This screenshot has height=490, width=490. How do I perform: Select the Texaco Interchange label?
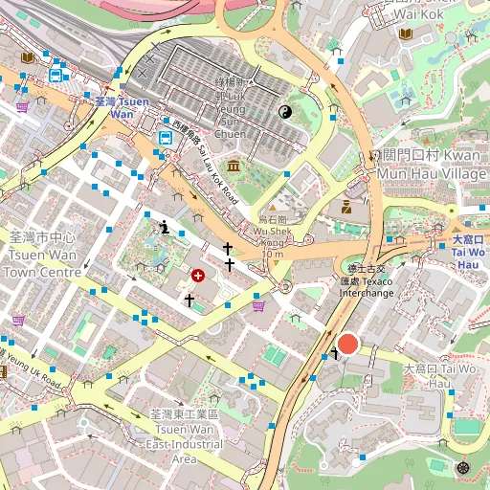367,281
